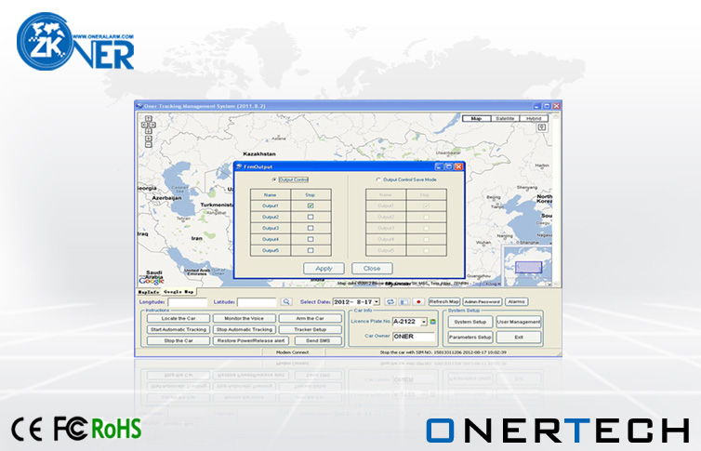Click the colored icon next to Licence Plate
The image size is (701, 451).
[432, 322]
